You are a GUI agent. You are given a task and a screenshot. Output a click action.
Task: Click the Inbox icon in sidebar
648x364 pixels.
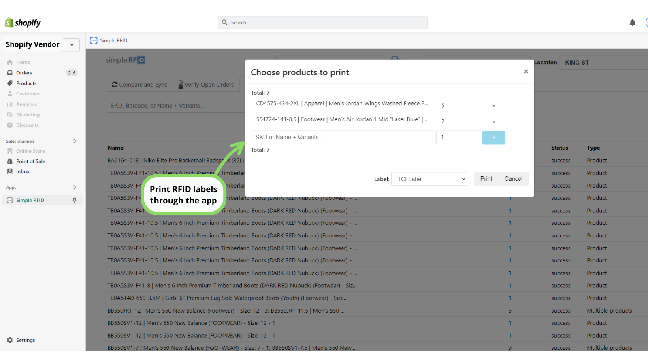tap(10, 171)
